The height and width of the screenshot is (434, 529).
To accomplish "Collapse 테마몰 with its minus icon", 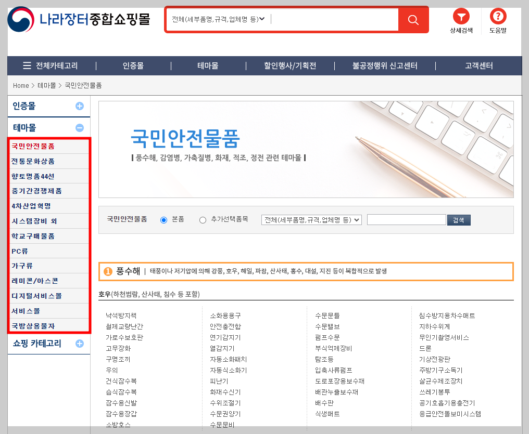I will (x=80, y=128).
